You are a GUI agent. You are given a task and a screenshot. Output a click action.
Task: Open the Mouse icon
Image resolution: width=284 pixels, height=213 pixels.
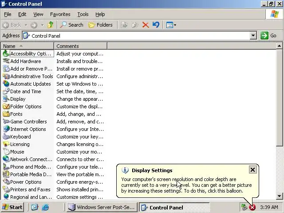[x=6, y=152]
